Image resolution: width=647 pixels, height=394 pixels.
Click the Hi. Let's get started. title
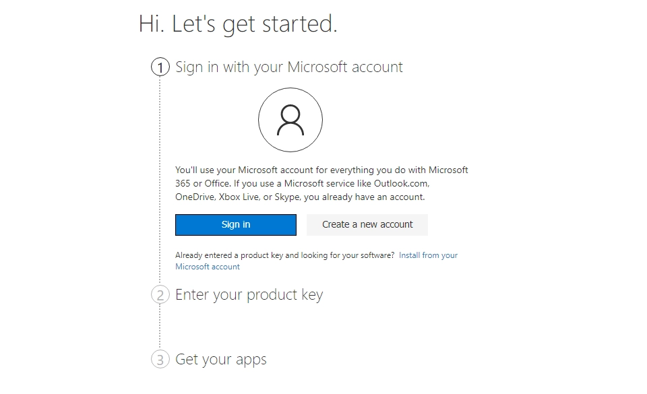point(238,24)
